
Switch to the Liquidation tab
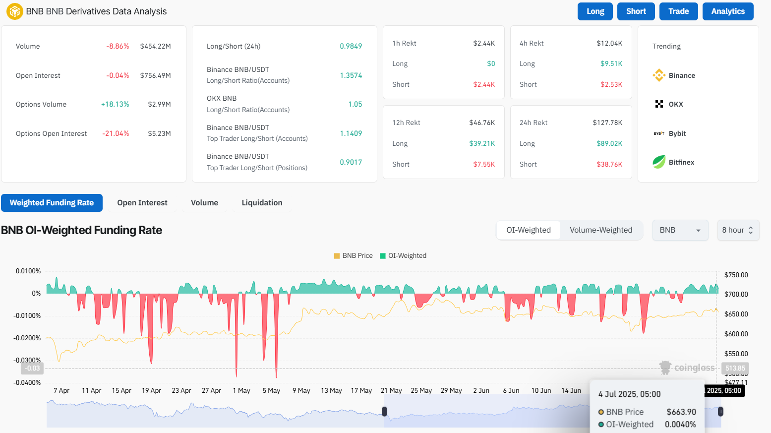coord(262,203)
